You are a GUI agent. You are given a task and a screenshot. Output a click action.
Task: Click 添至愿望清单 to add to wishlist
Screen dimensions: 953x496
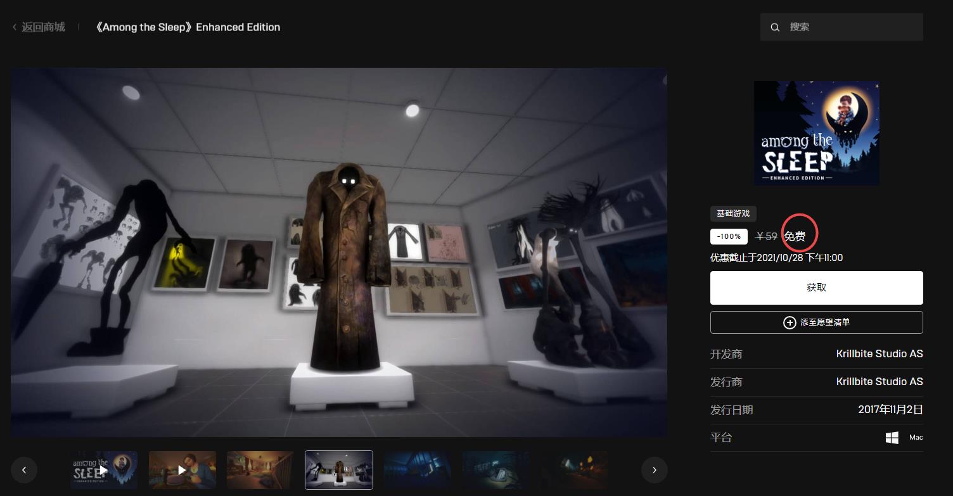824,322
